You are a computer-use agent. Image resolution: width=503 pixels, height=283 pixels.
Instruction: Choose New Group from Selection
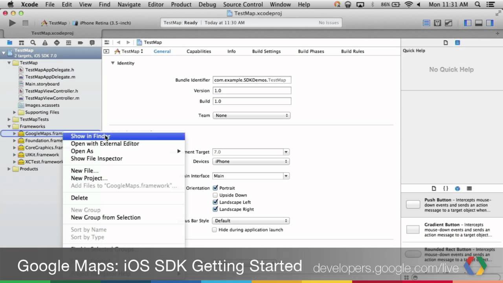pyautogui.click(x=124, y=217)
